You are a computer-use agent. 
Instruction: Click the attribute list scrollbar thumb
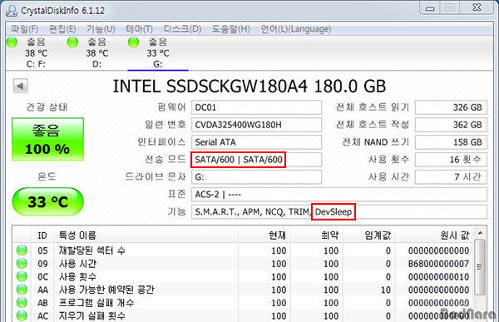(x=480, y=267)
